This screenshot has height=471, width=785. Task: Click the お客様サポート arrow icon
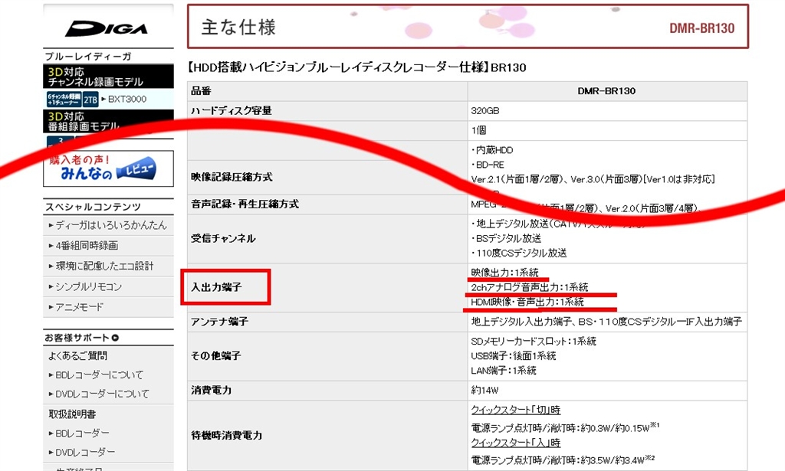point(115,338)
